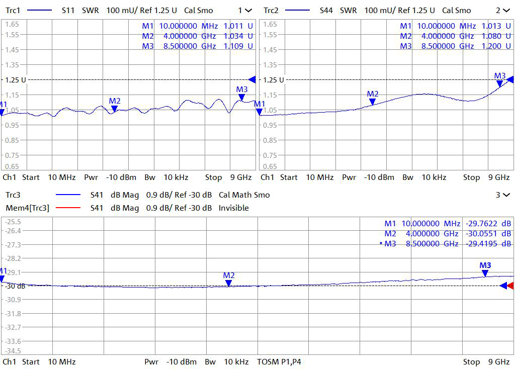Click the Stop 9 GHz field under the S41 diagram
Image resolution: width=515 pixels, height=369 pixels.
pyautogui.click(x=486, y=361)
